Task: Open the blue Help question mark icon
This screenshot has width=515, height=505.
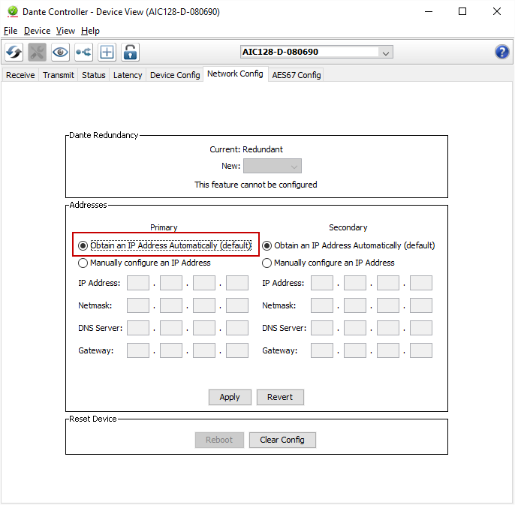Action: [x=502, y=52]
